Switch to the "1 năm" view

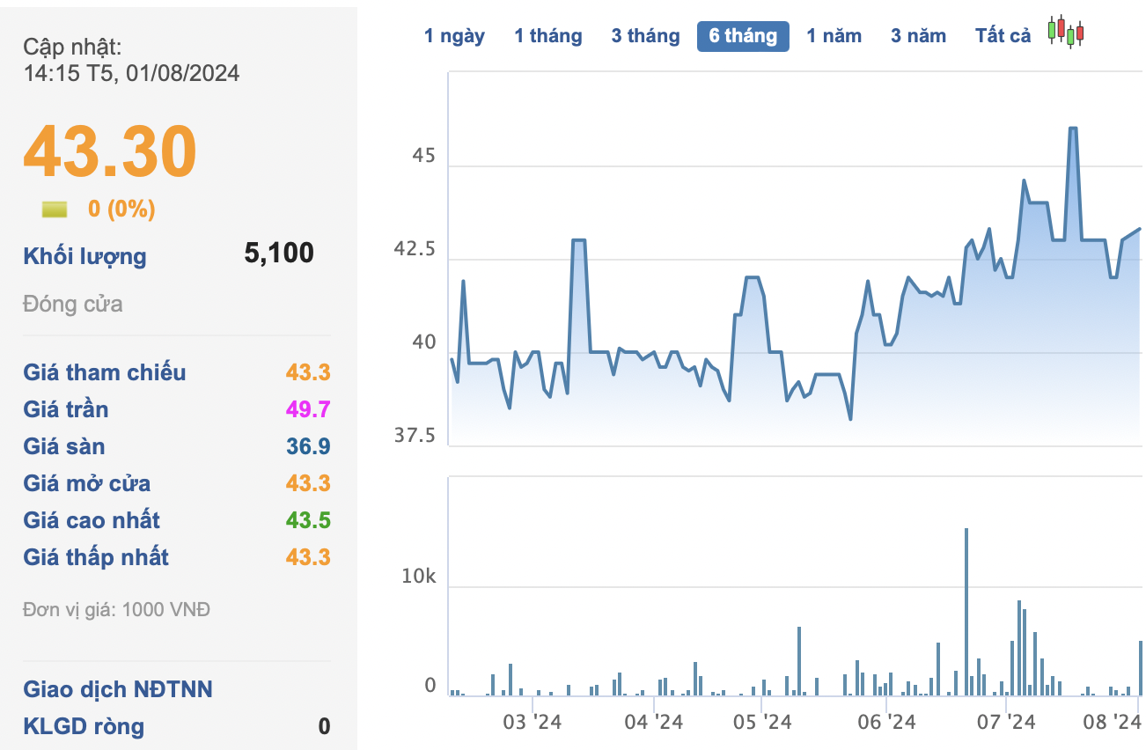tap(834, 35)
